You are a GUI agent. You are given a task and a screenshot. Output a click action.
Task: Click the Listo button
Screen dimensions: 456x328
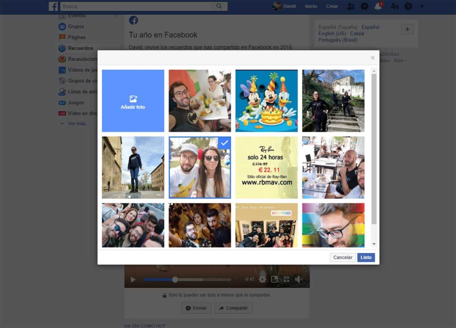tap(366, 257)
